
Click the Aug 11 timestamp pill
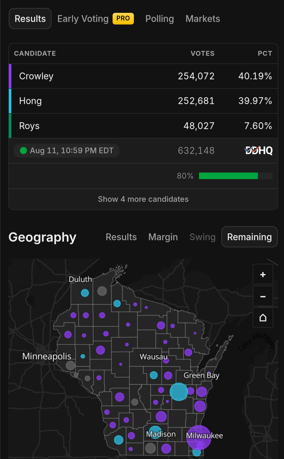[x=67, y=150]
